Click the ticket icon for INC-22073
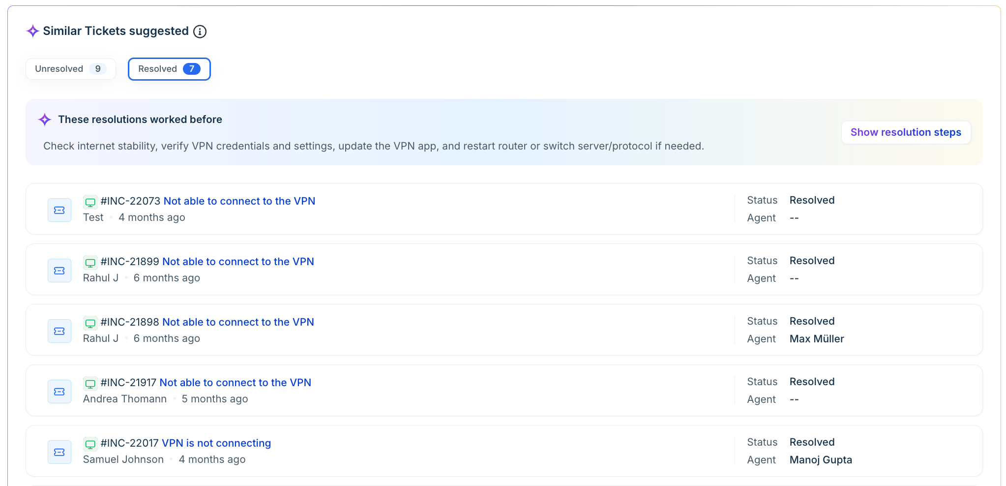This screenshot has width=1006, height=486. (x=59, y=210)
